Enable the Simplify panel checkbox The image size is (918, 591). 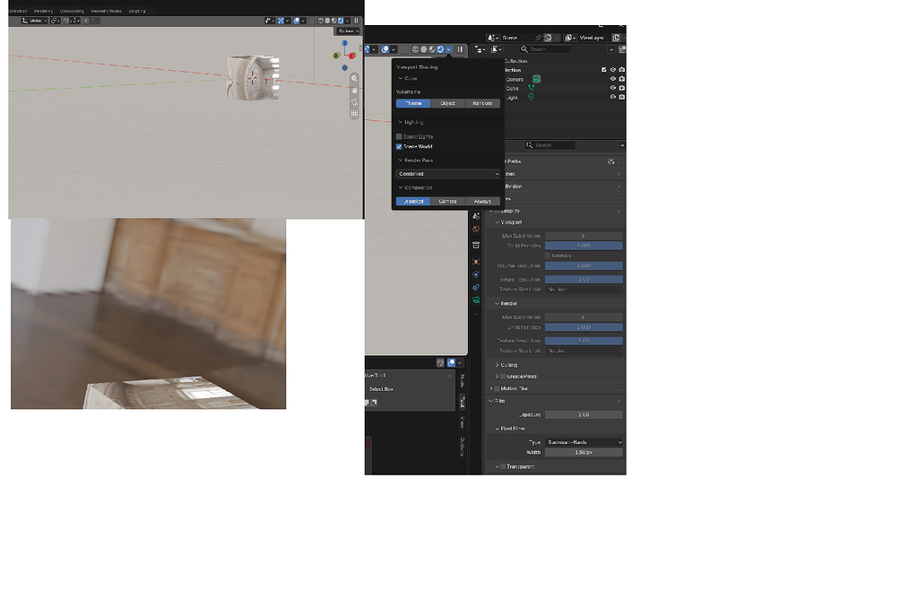pyautogui.click(x=497, y=211)
